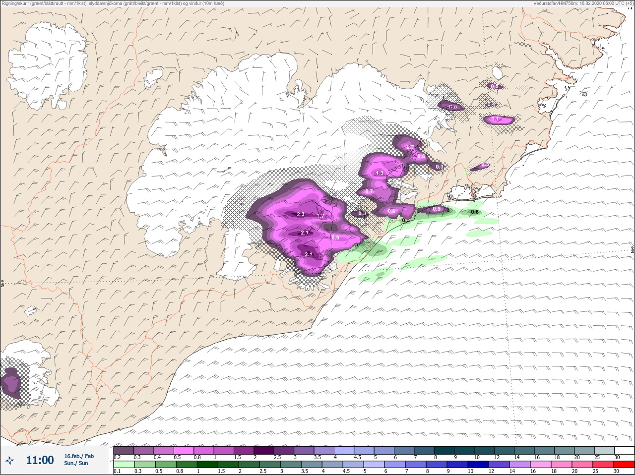Click the Veðurstofan/HM750m model run timestamp

[583, 3]
